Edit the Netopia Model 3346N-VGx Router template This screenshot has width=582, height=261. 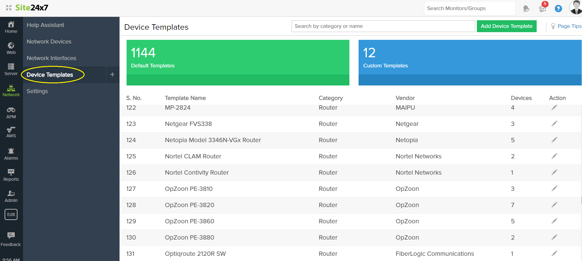click(554, 140)
